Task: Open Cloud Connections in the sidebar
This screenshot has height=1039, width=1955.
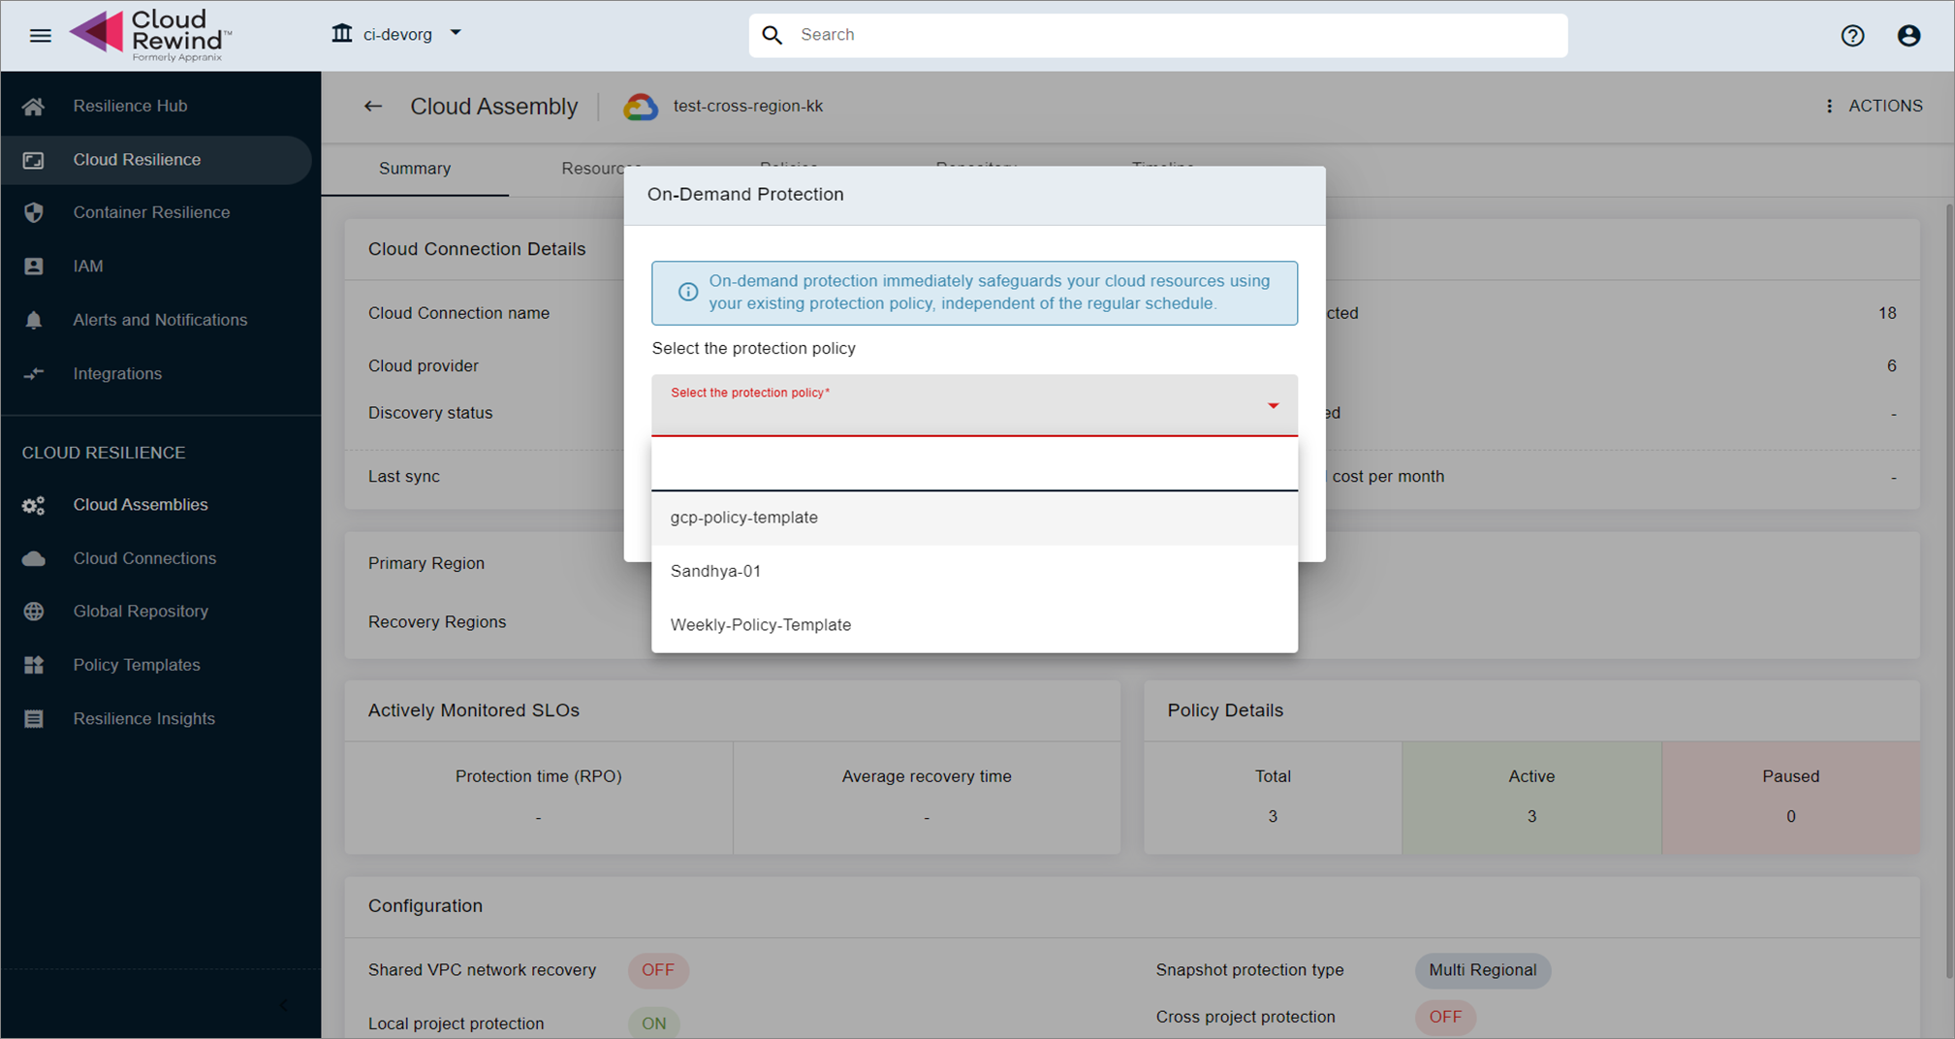Action: [x=144, y=558]
